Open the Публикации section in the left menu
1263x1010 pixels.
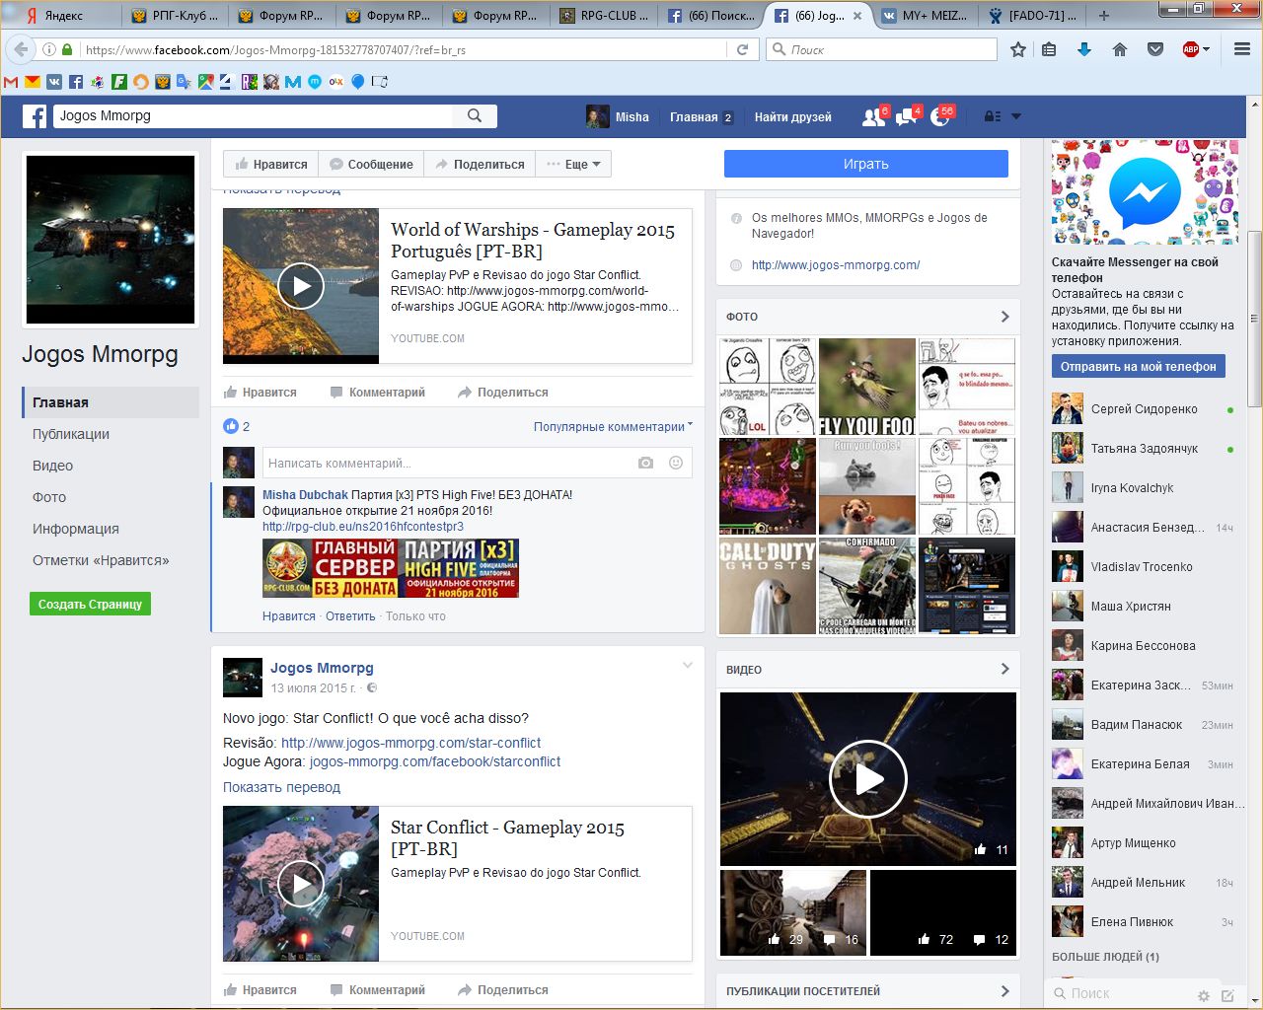pyautogui.click(x=71, y=434)
